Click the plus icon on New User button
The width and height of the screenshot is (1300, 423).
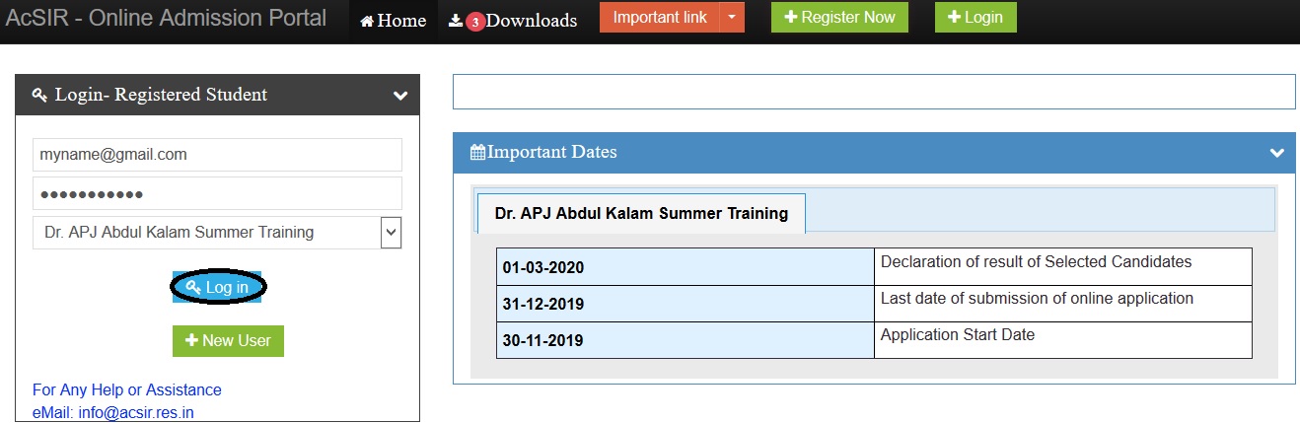point(191,340)
